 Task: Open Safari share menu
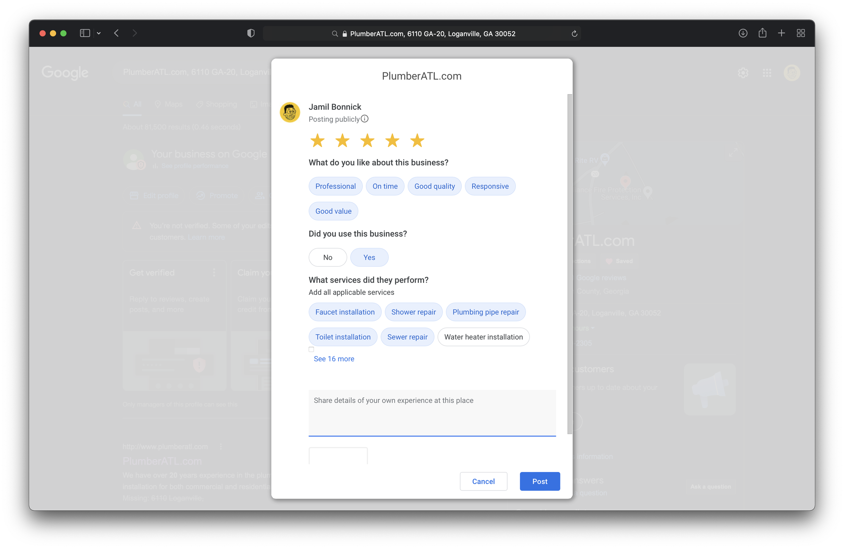(x=762, y=33)
